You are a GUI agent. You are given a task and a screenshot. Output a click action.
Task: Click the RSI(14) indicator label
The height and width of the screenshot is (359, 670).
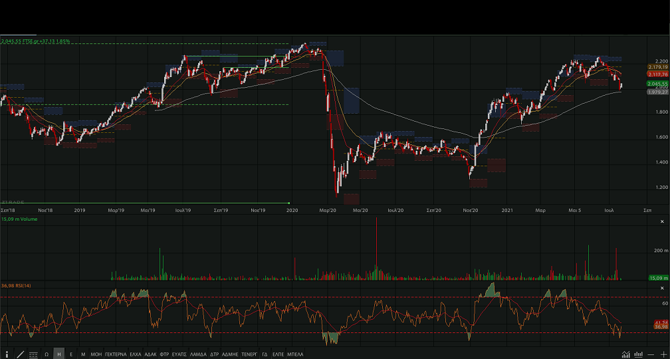(x=15, y=285)
